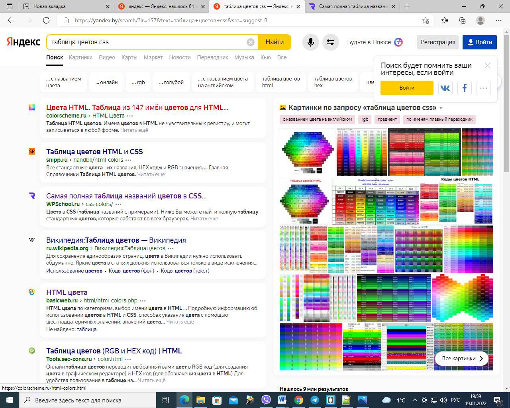Show more login options with the three-dots button
This screenshot has height=408, width=510.
(483, 88)
